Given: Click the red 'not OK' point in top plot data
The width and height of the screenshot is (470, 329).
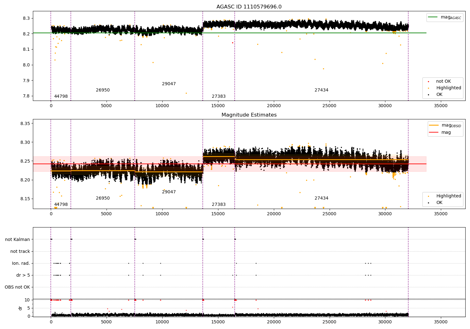Looking at the screenshot, I should point(232,43).
